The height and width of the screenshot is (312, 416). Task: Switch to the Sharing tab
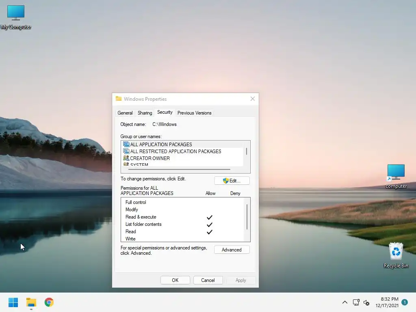click(x=145, y=113)
